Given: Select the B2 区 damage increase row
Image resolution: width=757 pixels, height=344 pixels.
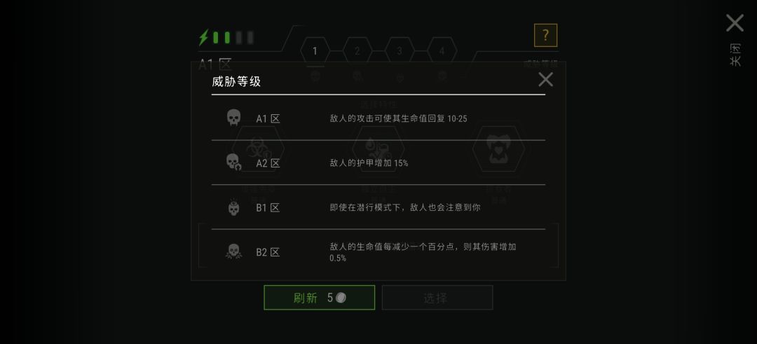Looking at the screenshot, I should pyautogui.click(x=378, y=252).
